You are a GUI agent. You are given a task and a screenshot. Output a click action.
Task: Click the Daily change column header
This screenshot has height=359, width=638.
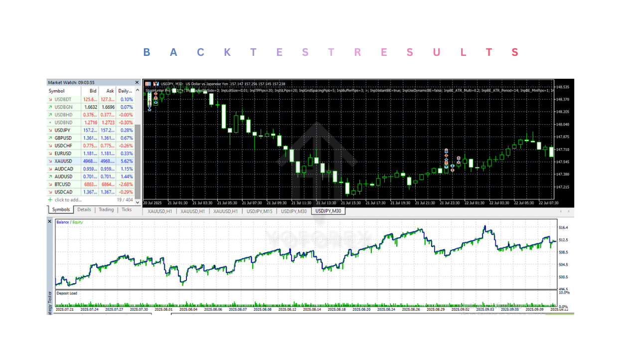pyautogui.click(x=125, y=91)
